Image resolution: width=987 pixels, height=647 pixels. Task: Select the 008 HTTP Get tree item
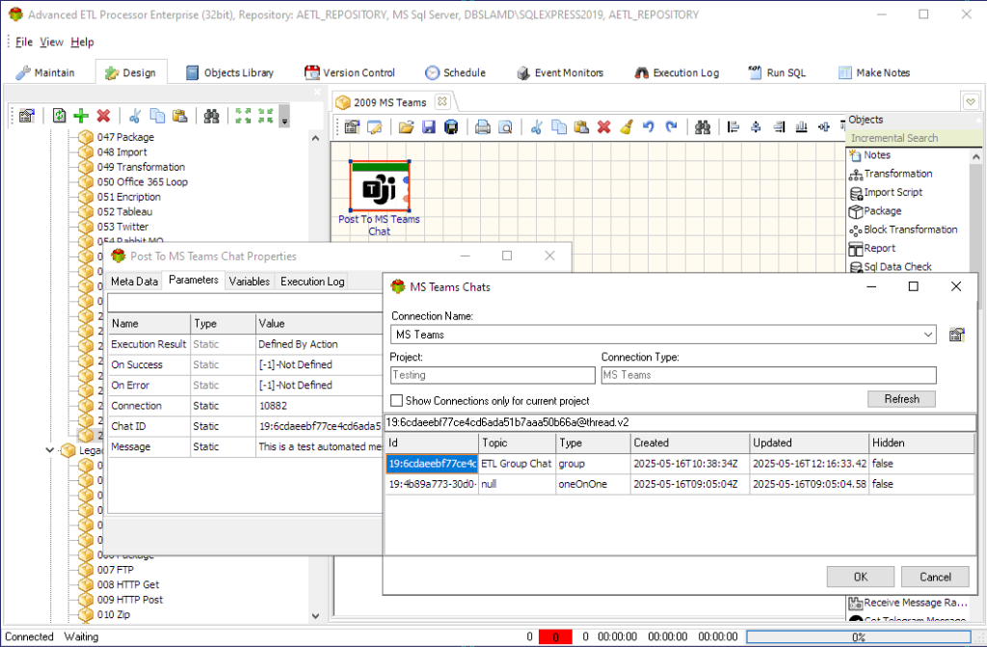pyautogui.click(x=128, y=584)
